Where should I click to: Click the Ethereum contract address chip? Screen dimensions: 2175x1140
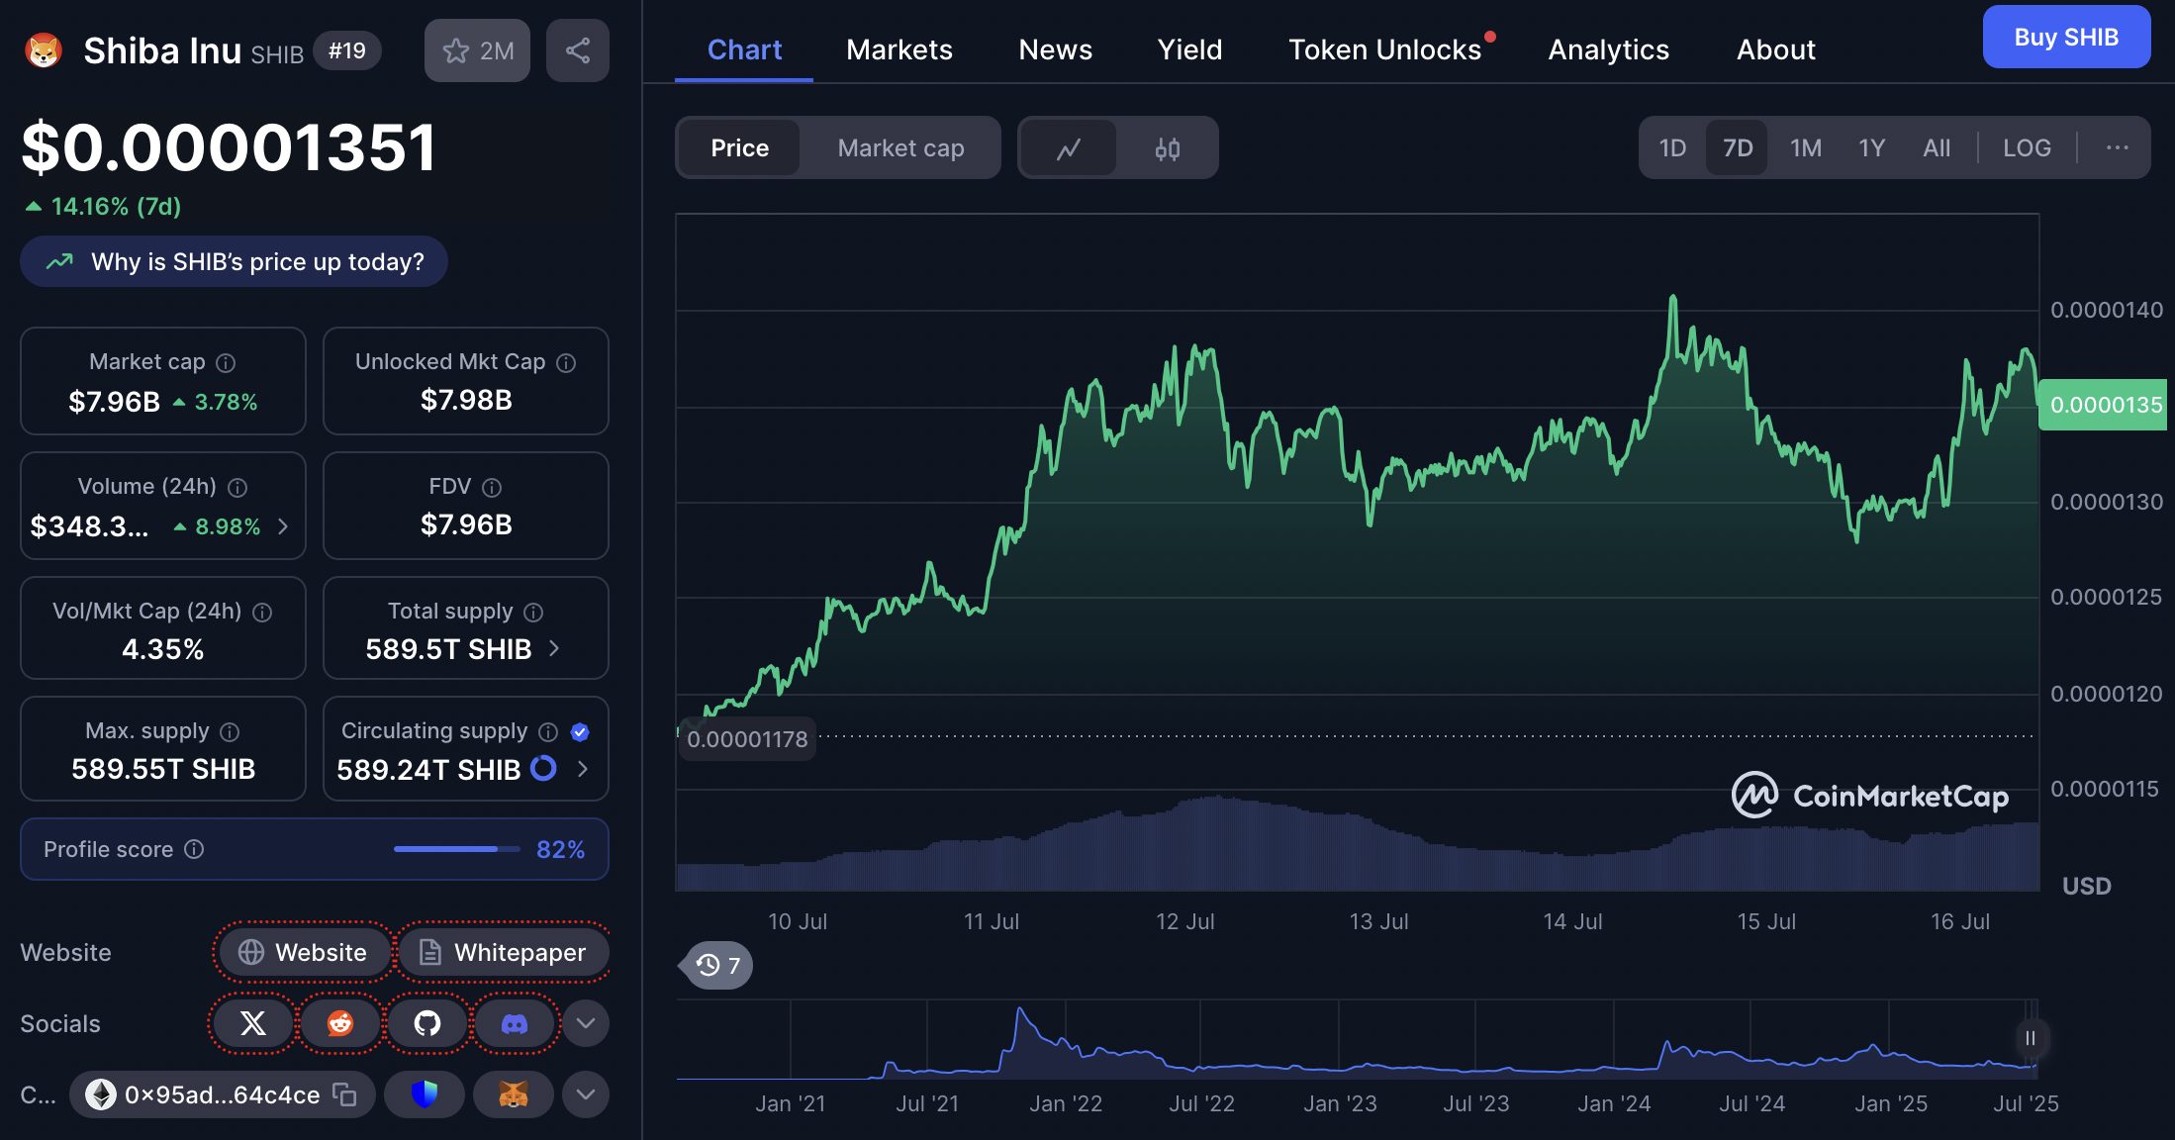pyautogui.click(x=222, y=1094)
